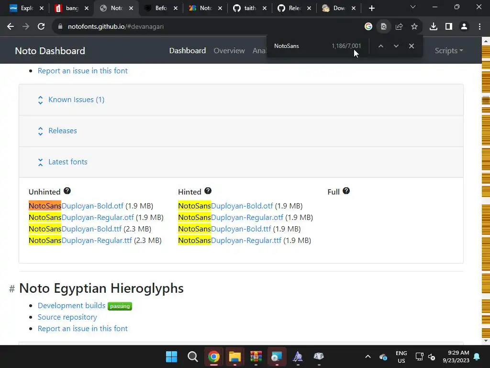Click the browser forward arrow
Viewport: 490px width, 368px height.
[x=26, y=27]
